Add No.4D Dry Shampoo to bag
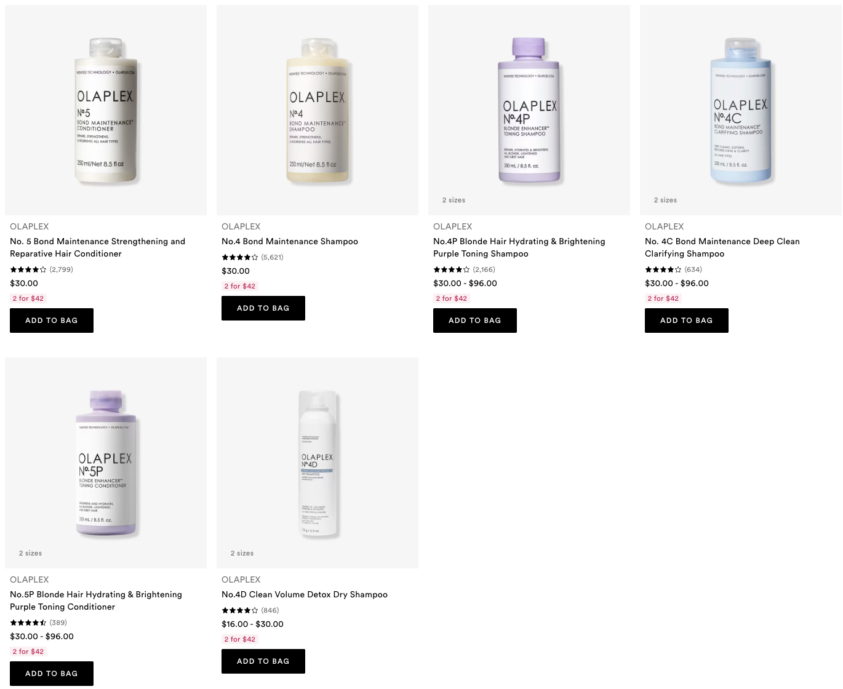Image resolution: width=843 pixels, height=689 pixels. pyautogui.click(x=263, y=661)
